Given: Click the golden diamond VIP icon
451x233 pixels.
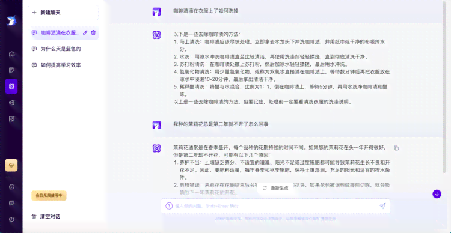Looking at the screenshot, I should point(11,165).
